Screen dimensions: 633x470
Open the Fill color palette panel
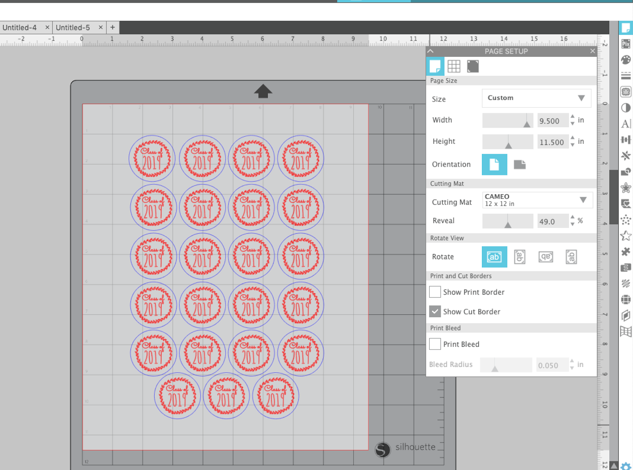(x=626, y=60)
